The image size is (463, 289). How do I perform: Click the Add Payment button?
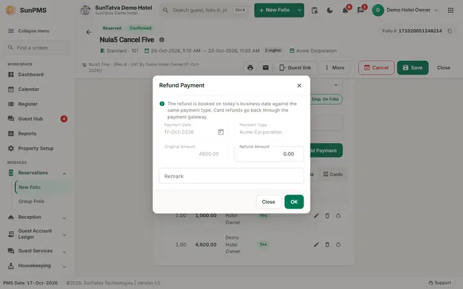[326, 150]
